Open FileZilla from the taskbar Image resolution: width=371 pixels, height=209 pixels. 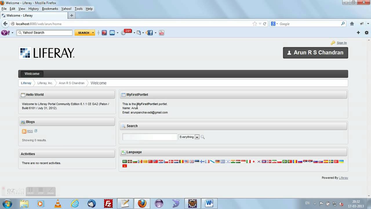click(108, 204)
